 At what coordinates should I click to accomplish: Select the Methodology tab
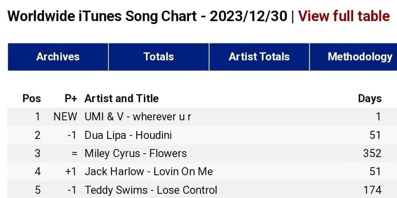pos(359,57)
